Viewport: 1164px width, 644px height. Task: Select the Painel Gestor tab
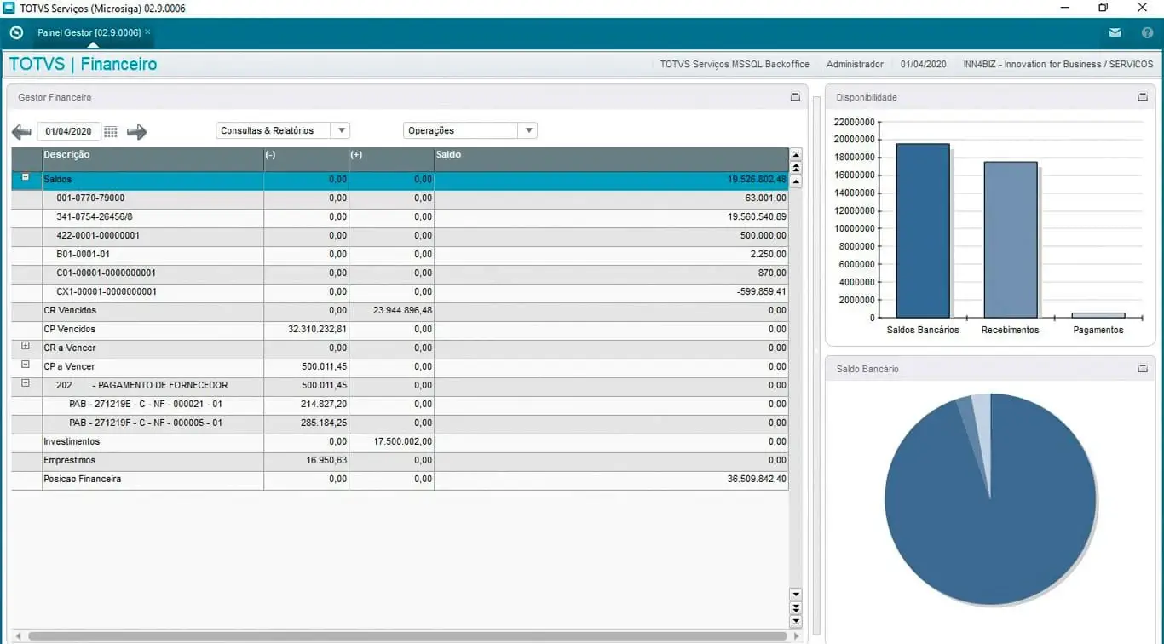point(89,32)
